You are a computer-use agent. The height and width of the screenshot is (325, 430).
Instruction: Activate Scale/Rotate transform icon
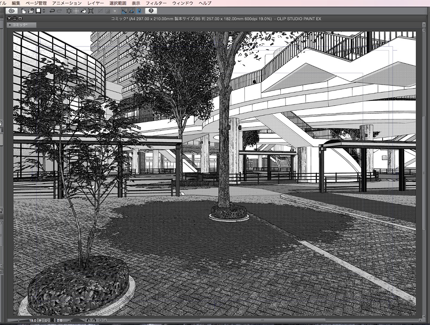point(91,11)
